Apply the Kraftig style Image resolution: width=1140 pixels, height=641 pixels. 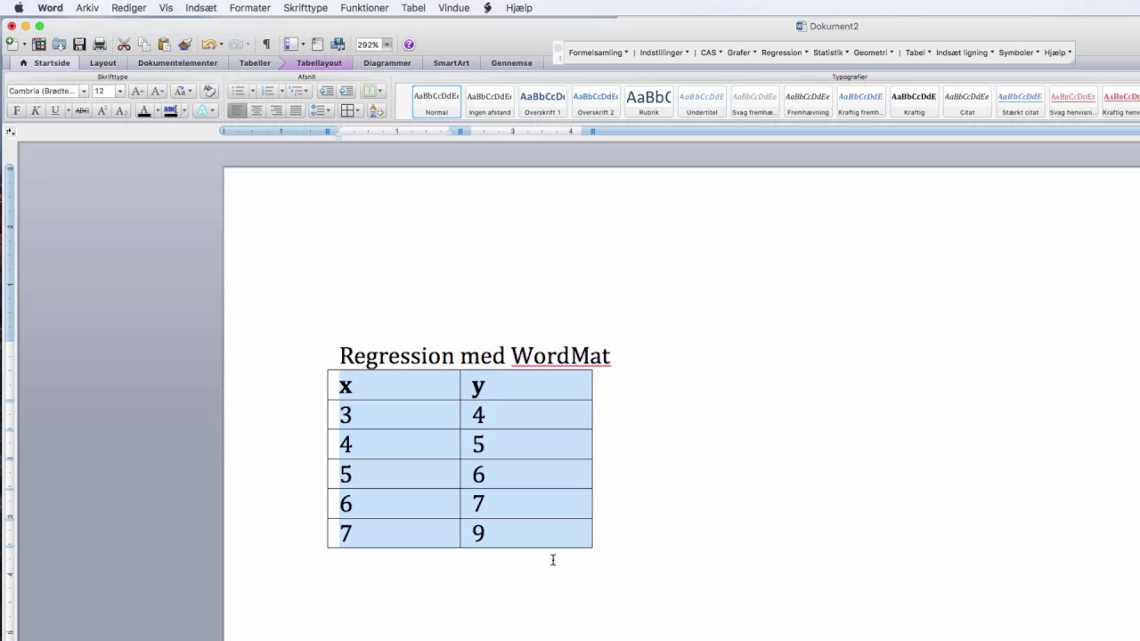914,101
